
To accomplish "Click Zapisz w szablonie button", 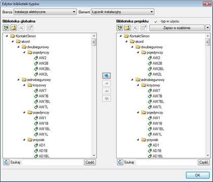I will click(x=177, y=28).
